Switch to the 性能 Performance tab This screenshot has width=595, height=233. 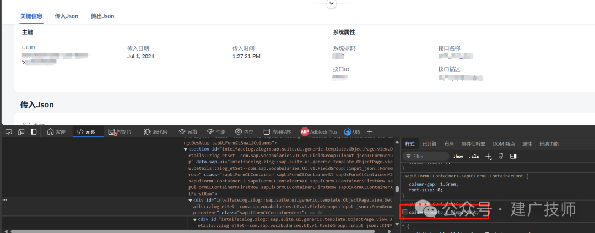click(216, 132)
